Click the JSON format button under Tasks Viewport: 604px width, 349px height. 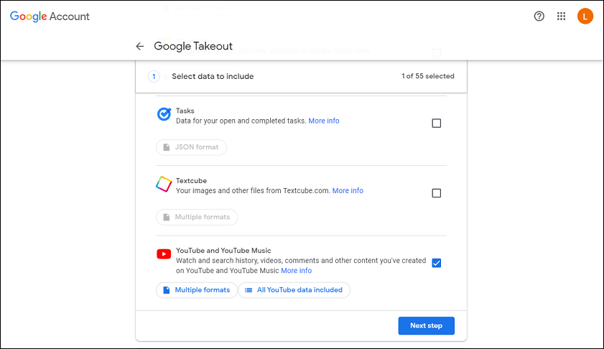192,147
